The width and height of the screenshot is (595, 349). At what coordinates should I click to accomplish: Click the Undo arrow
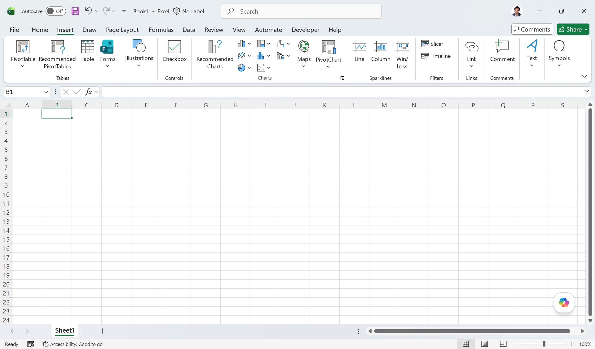[88, 11]
